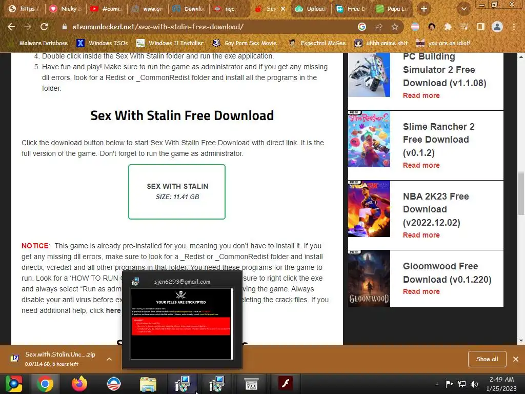The width and height of the screenshot is (525, 394).
Task: Switch to the YouTube #come tab
Action: [x=107, y=9]
